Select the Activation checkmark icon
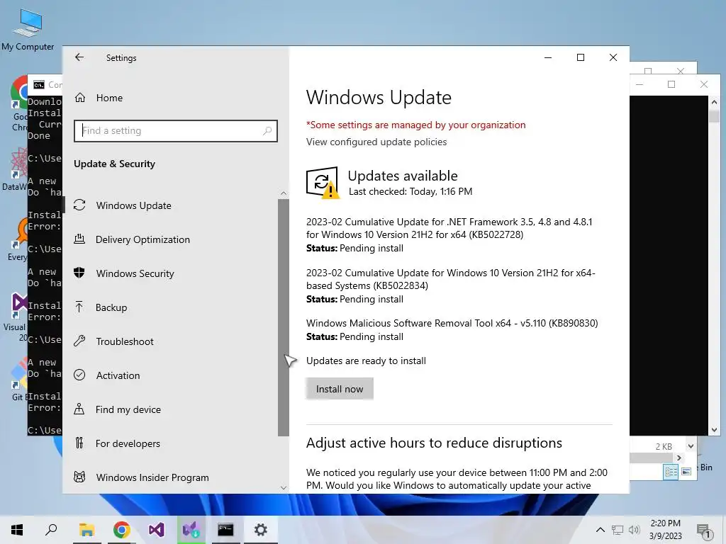726x544 pixels. [79, 375]
